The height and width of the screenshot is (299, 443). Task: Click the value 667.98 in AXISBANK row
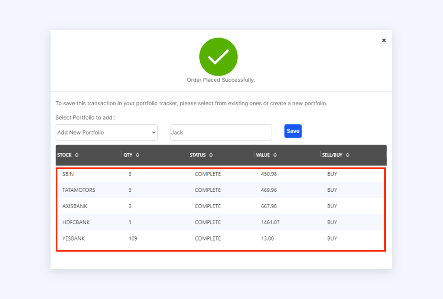pos(269,206)
